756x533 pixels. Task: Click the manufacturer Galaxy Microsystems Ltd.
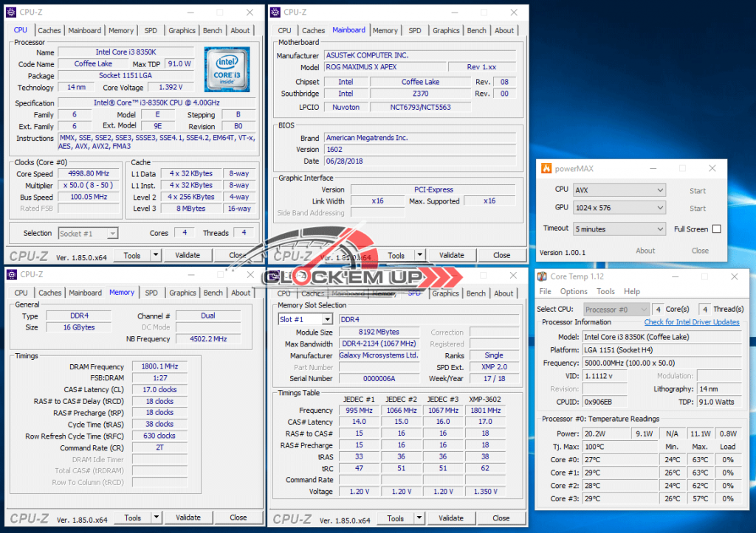(x=379, y=355)
